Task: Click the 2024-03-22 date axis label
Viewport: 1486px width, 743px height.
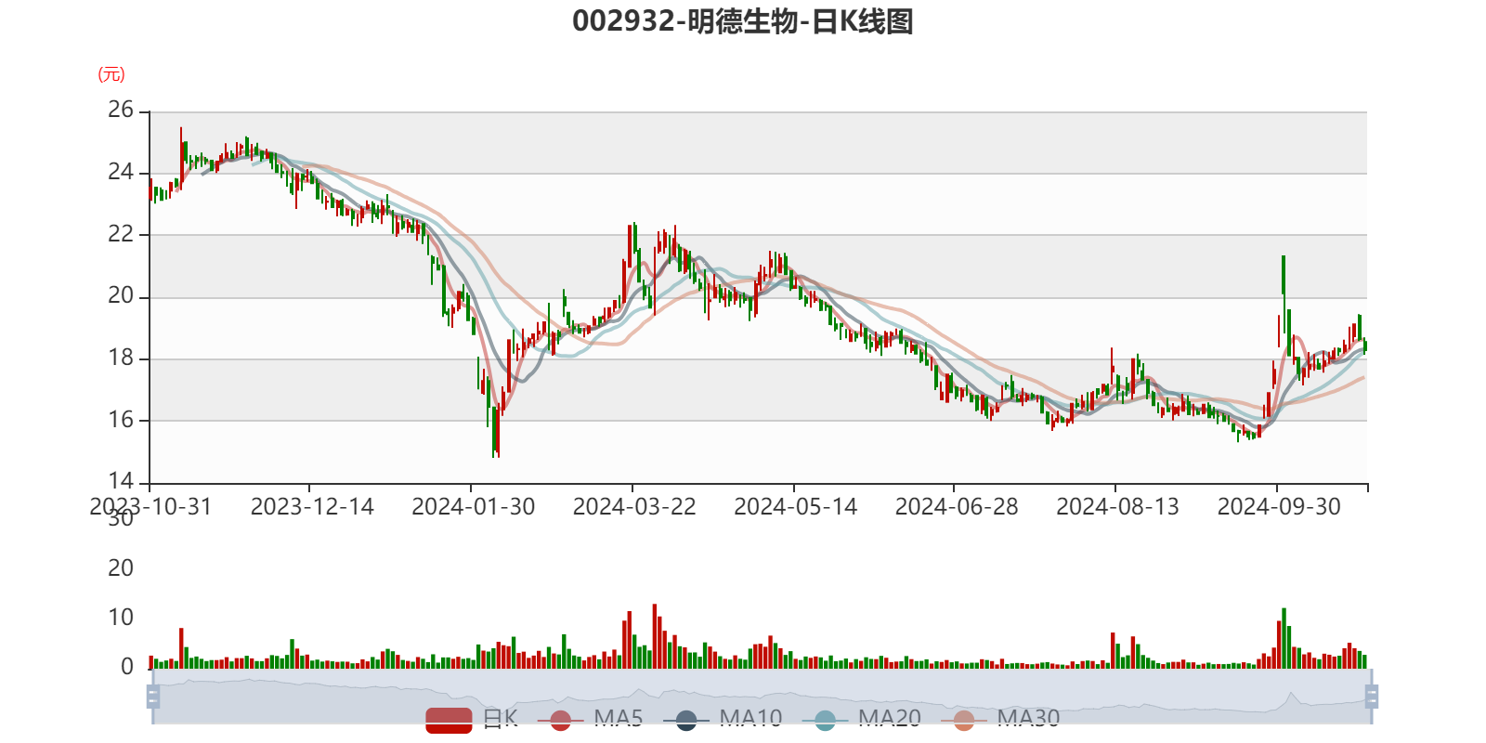Action: tap(634, 507)
